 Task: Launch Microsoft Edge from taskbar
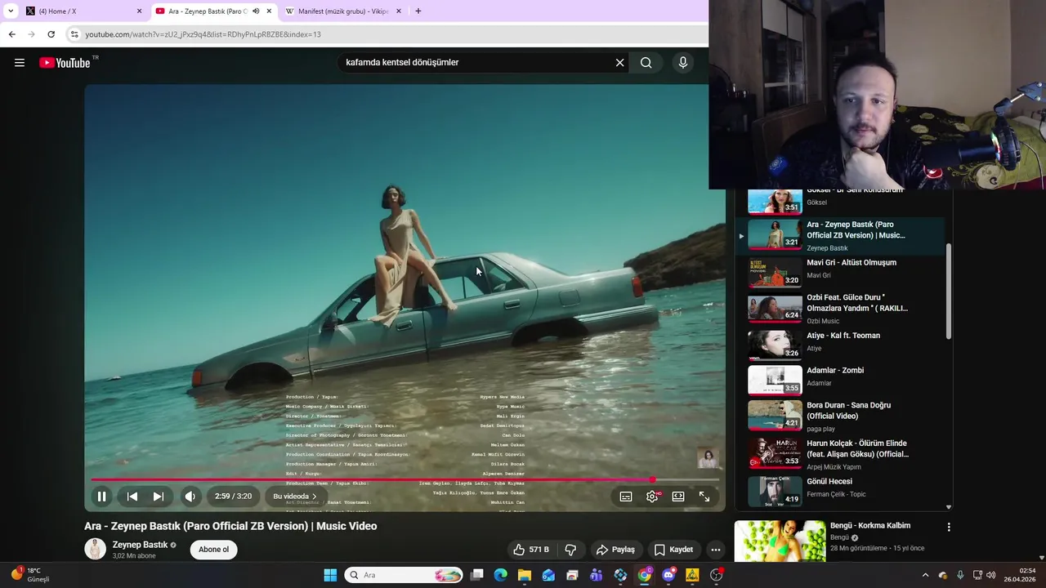(x=501, y=575)
